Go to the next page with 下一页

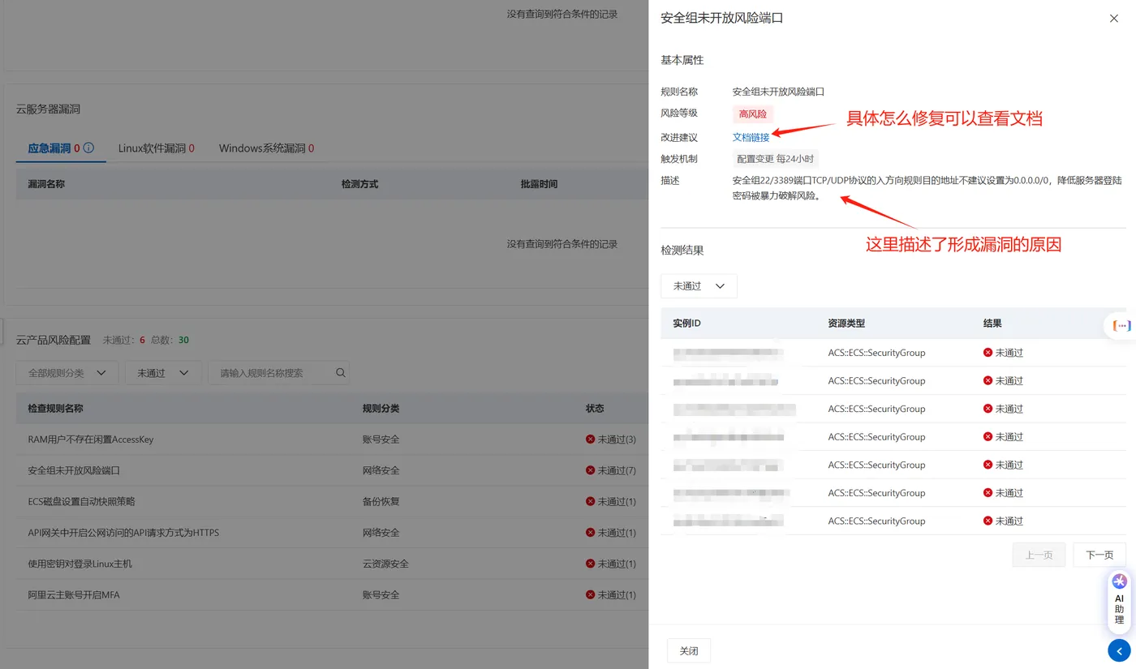[1099, 555]
